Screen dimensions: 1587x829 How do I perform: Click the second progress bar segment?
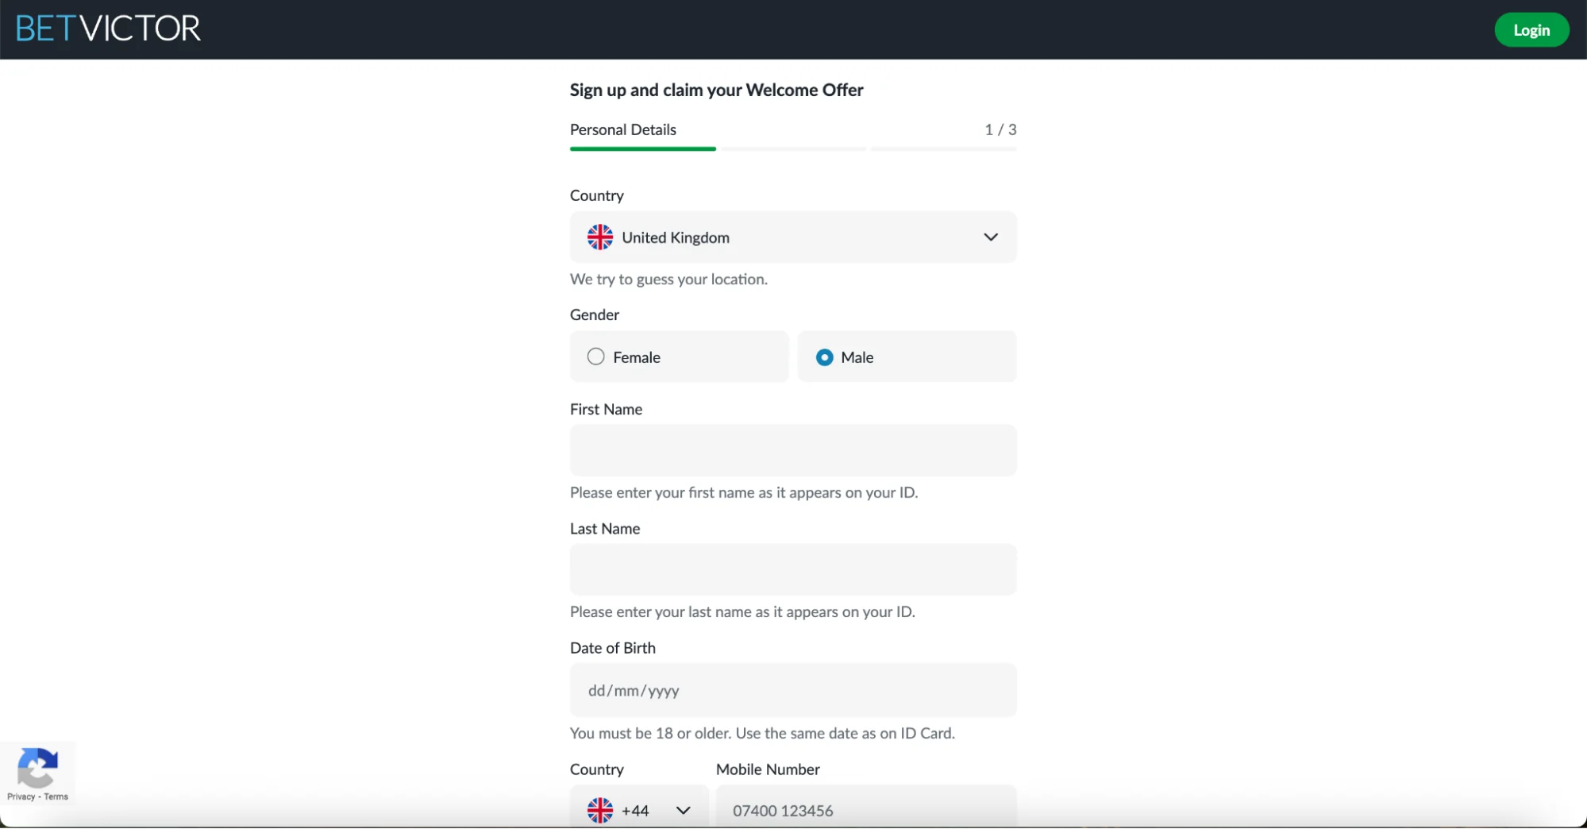point(792,148)
